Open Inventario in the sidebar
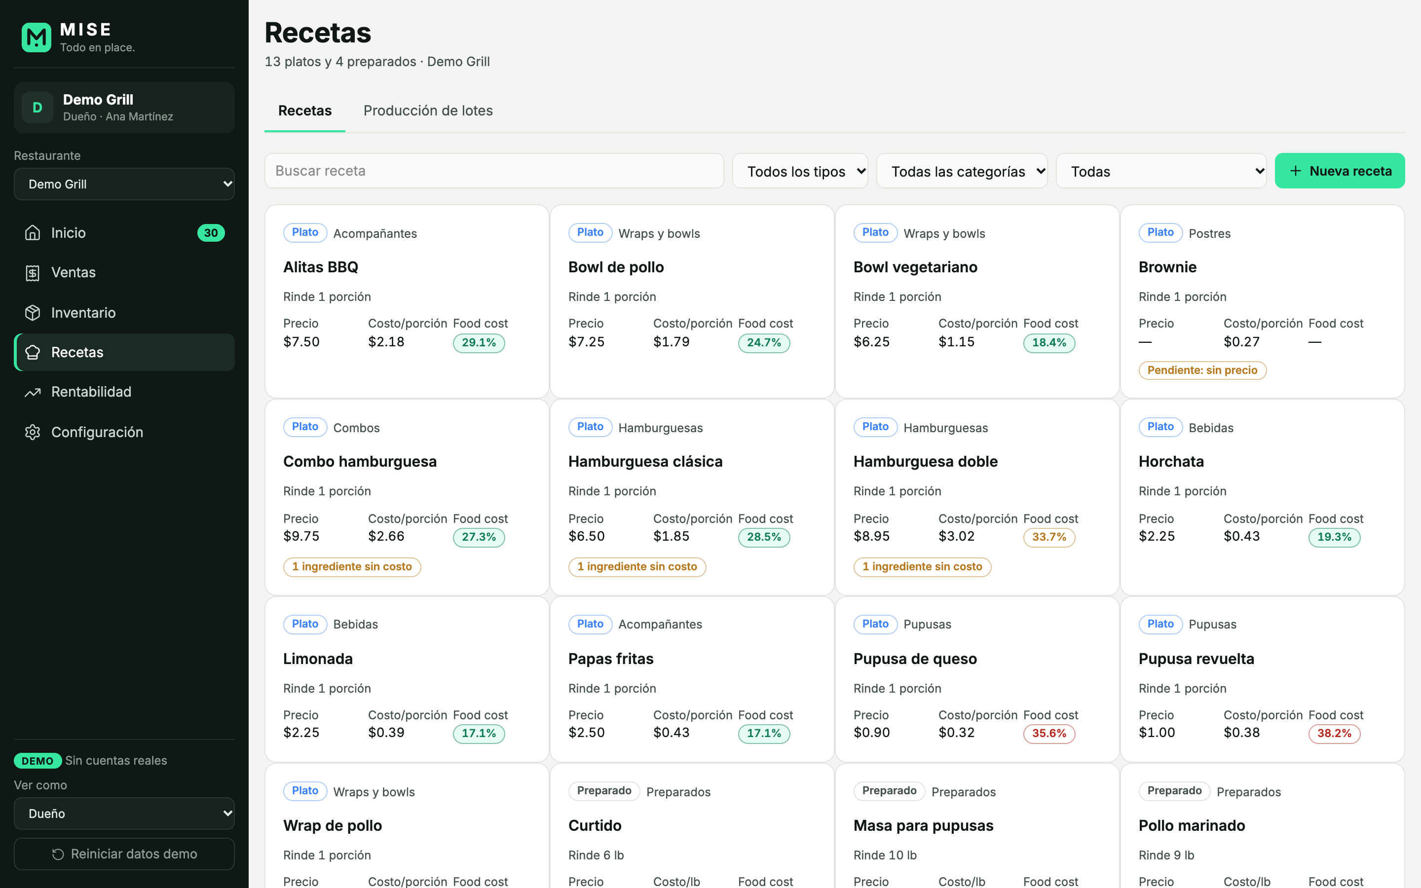This screenshot has width=1421, height=888. (x=124, y=312)
